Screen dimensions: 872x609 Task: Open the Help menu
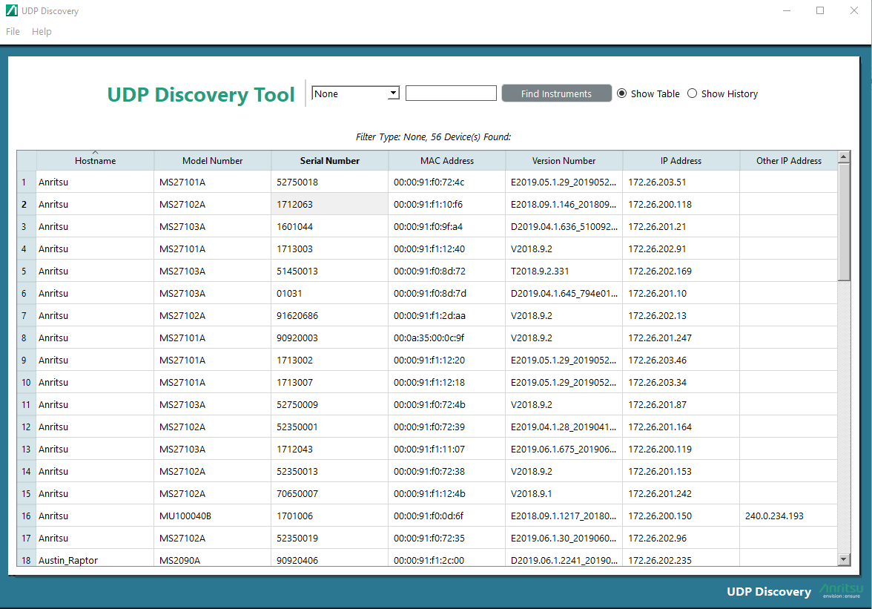[42, 32]
